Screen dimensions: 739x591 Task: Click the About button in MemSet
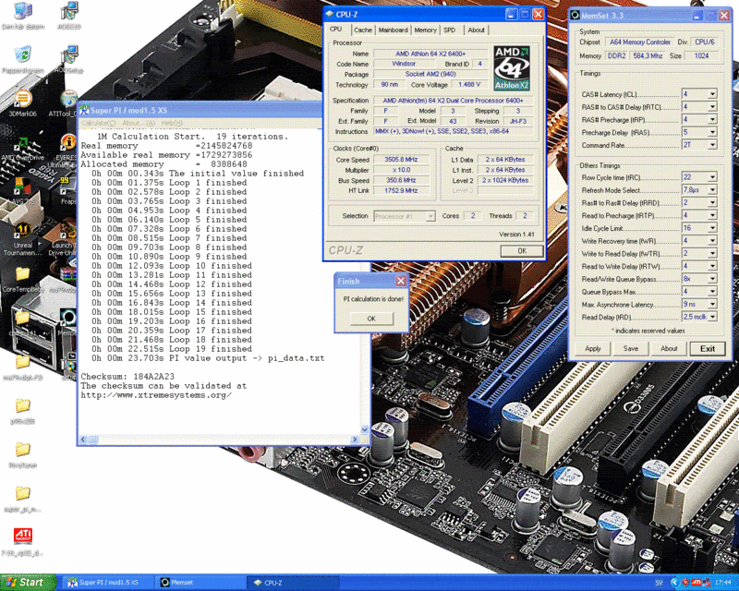tap(669, 348)
